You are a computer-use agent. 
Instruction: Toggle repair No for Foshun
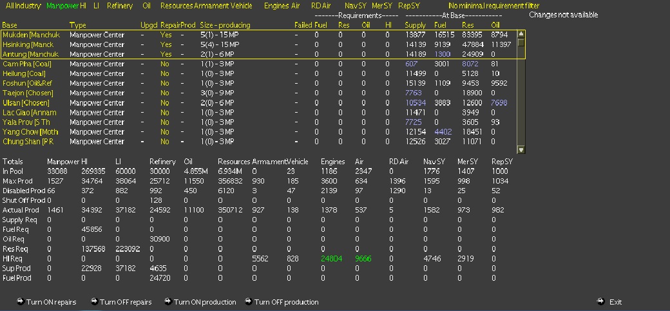click(x=164, y=83)
